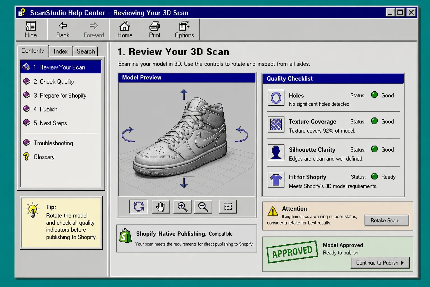The image size is (430, 287).
Task: Print this help topic
Action: point(155,29)
